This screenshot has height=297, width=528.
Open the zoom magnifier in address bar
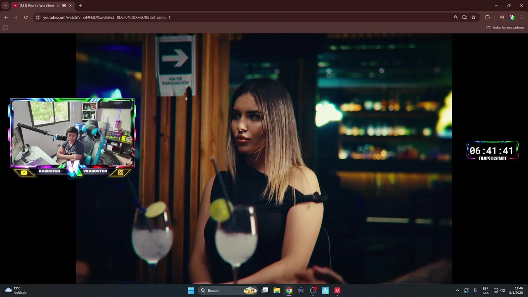tap(456, 17)
